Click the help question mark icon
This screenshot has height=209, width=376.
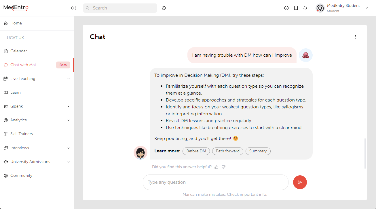pos(286,8)
